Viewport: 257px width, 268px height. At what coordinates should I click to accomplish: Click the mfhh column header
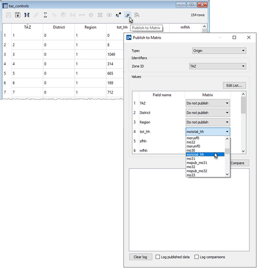tap(185, 27)
